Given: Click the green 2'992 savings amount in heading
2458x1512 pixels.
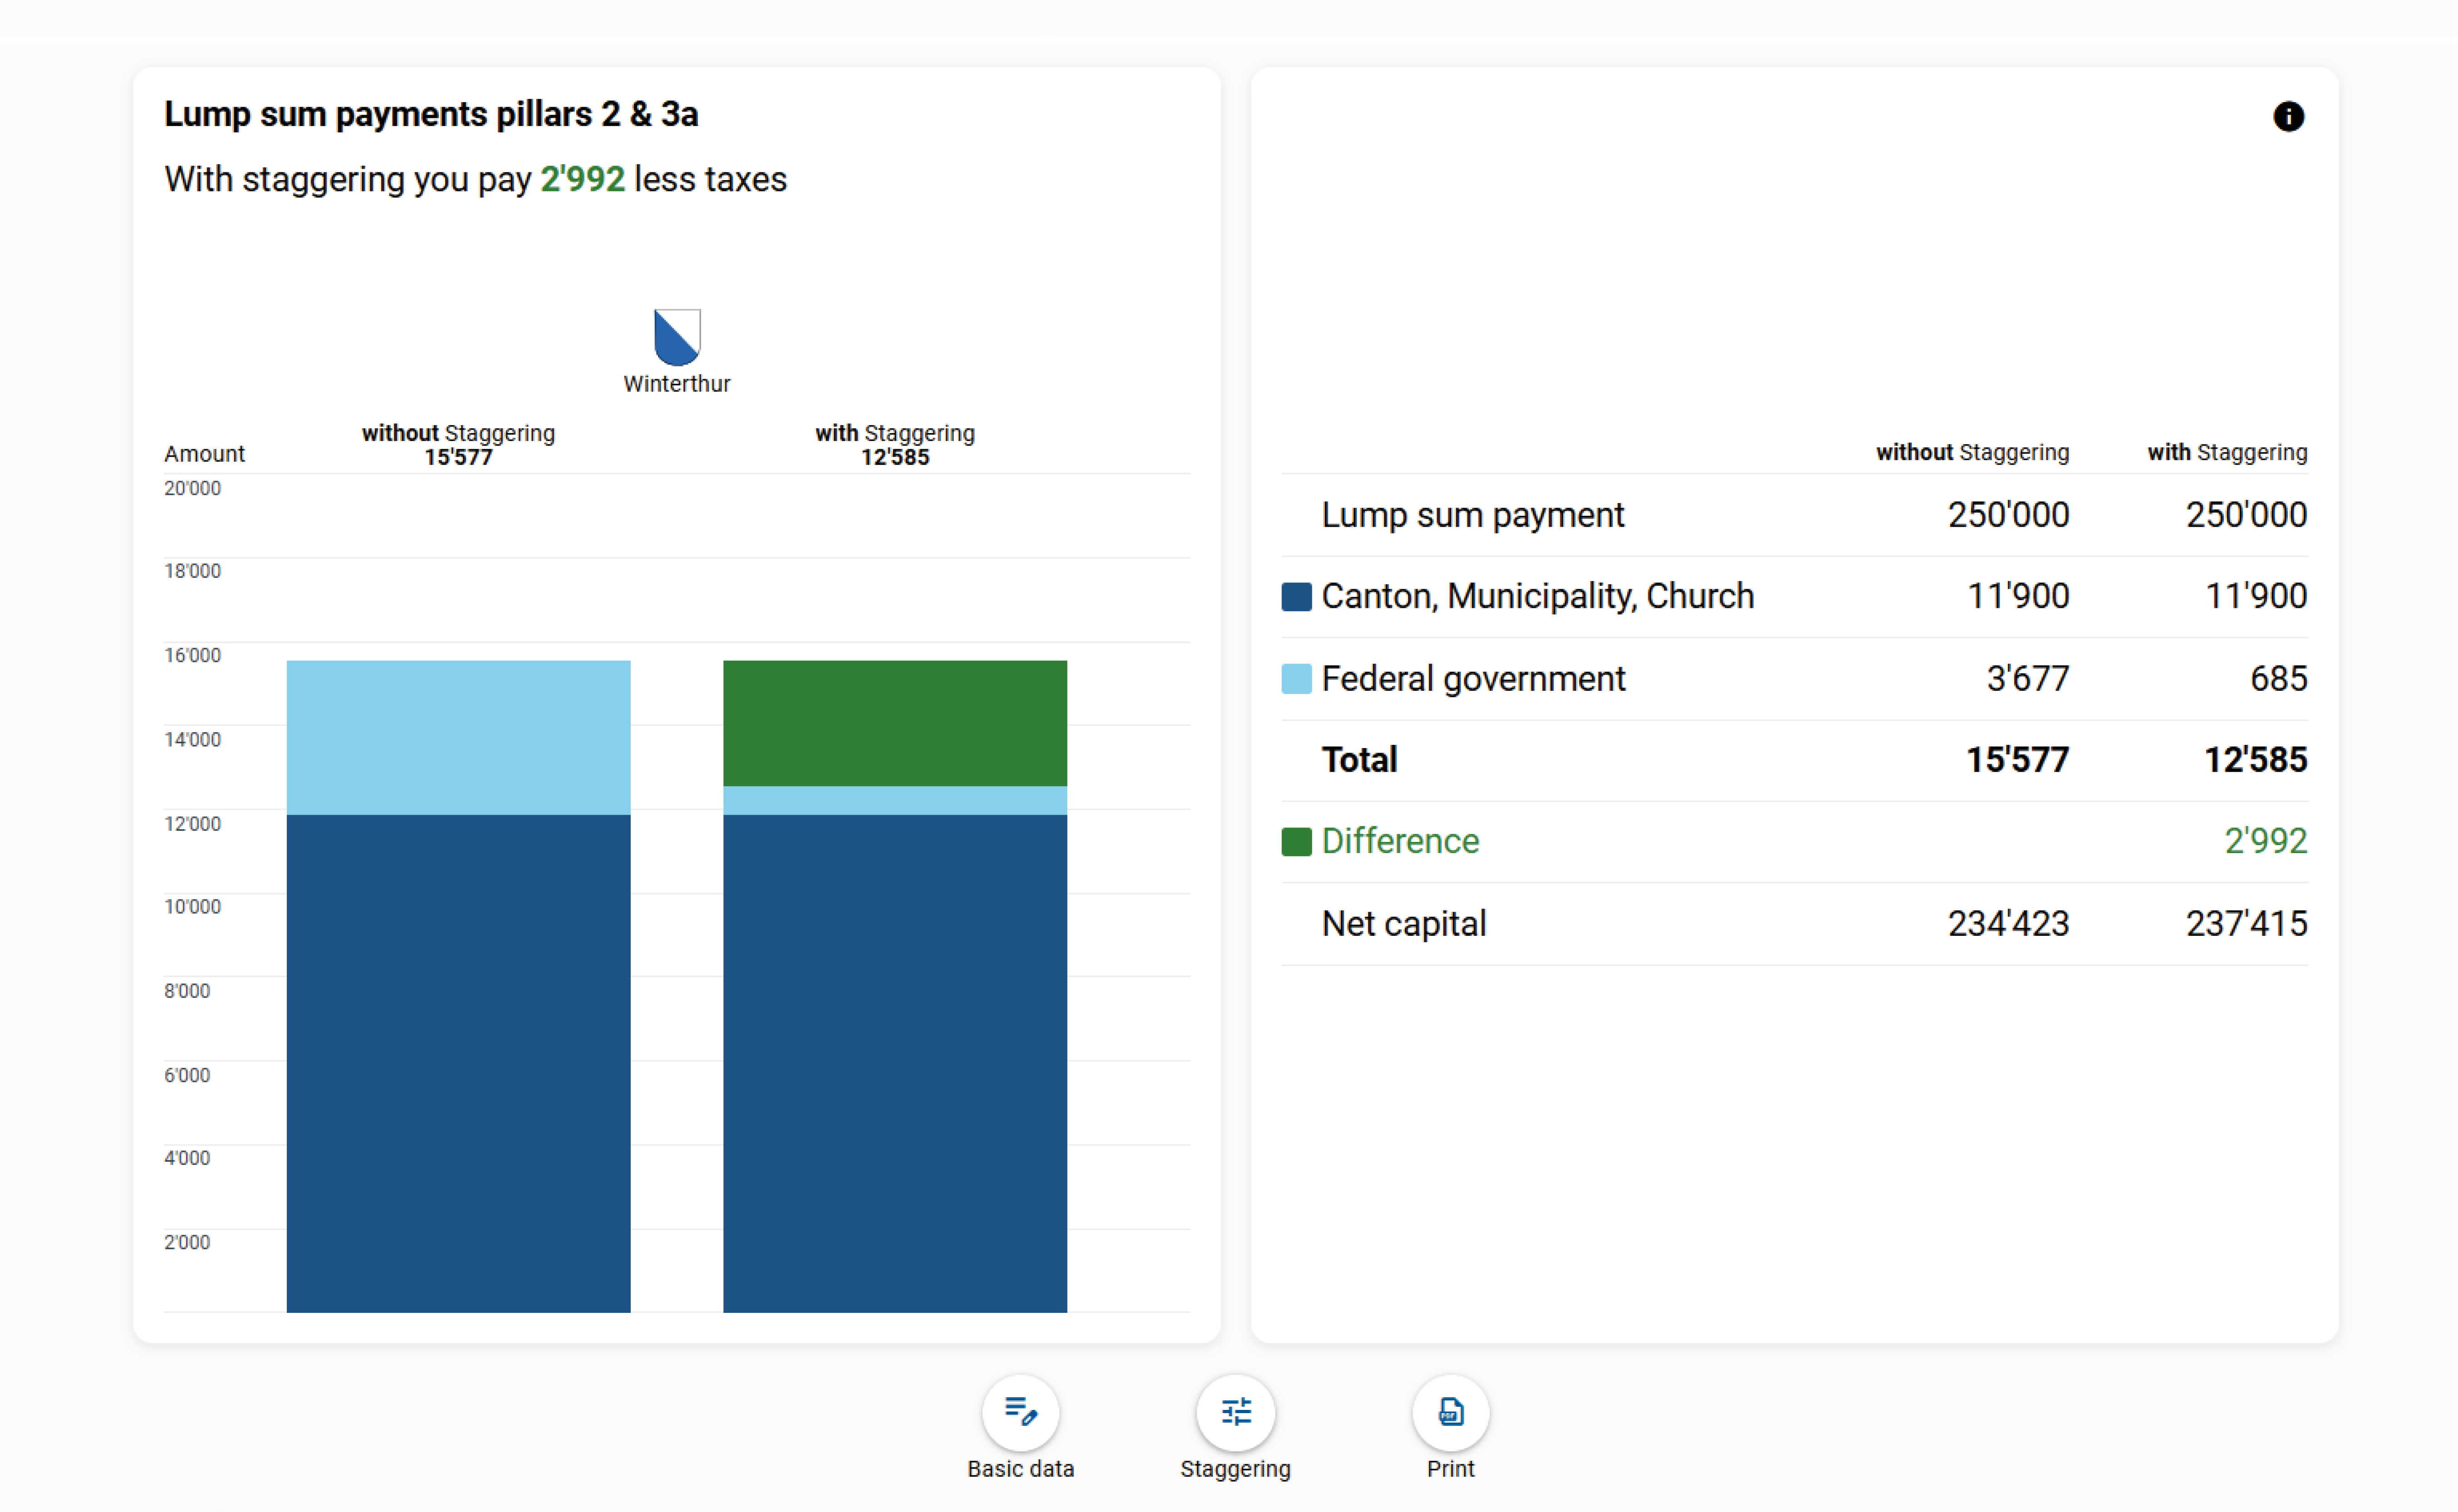Looking at the screenshot, I should click(x=582, y=179).
